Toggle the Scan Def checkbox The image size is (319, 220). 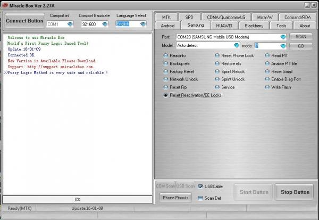(x=200, y=198)
